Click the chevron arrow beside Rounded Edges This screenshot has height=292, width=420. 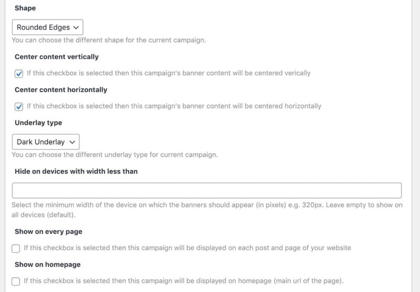click(76, 28)
